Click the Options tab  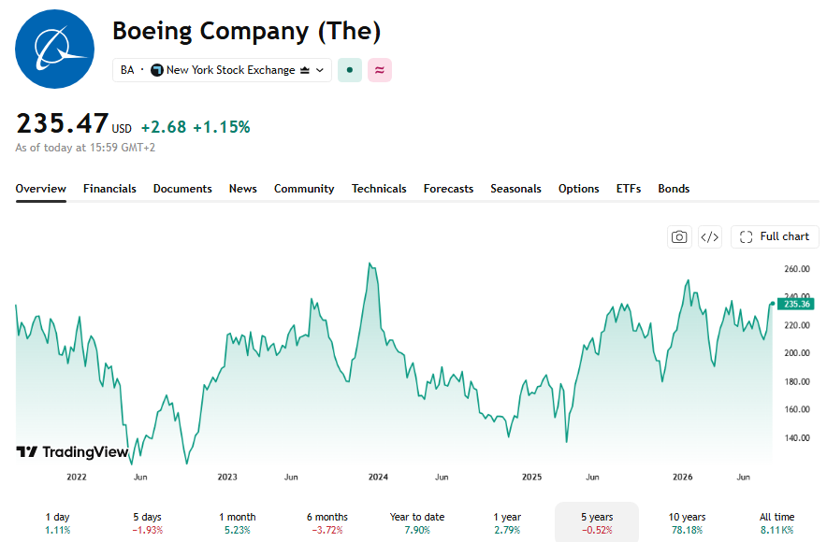[578, 189]
